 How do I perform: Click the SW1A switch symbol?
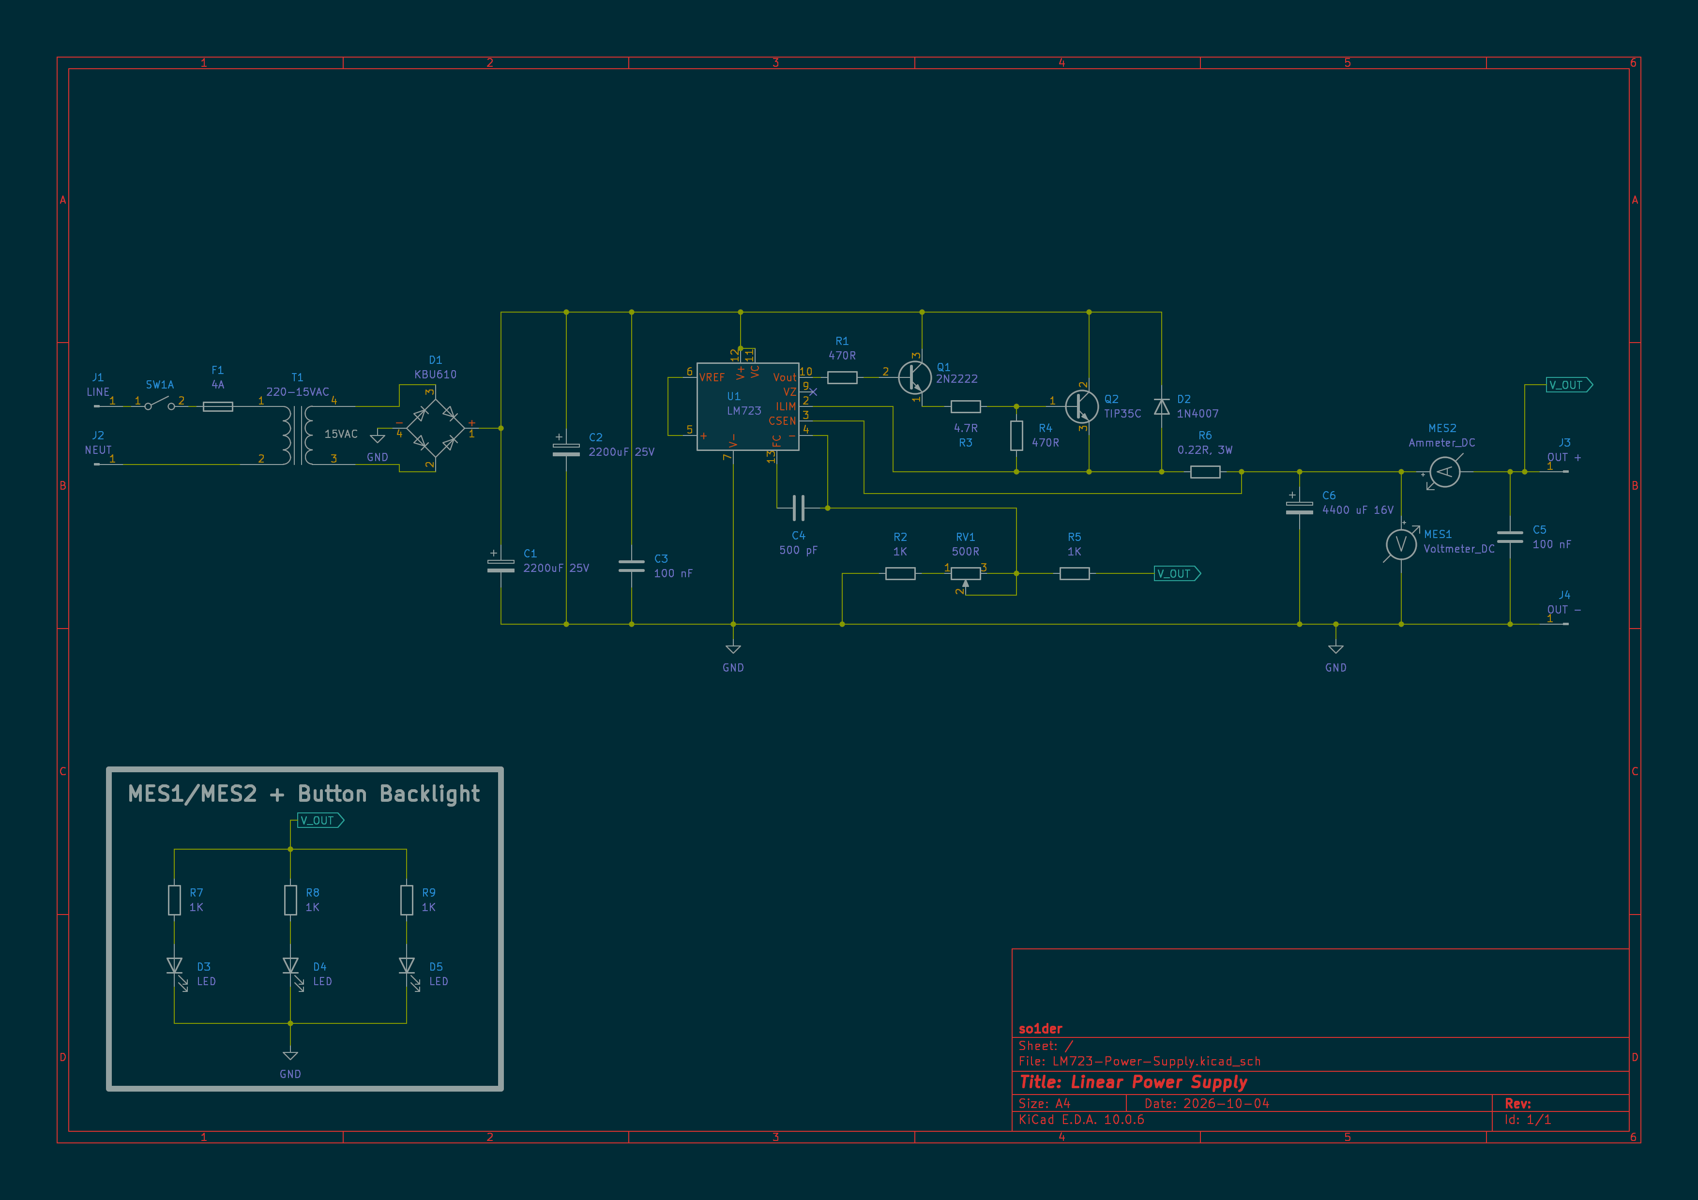tap(160, 404)
